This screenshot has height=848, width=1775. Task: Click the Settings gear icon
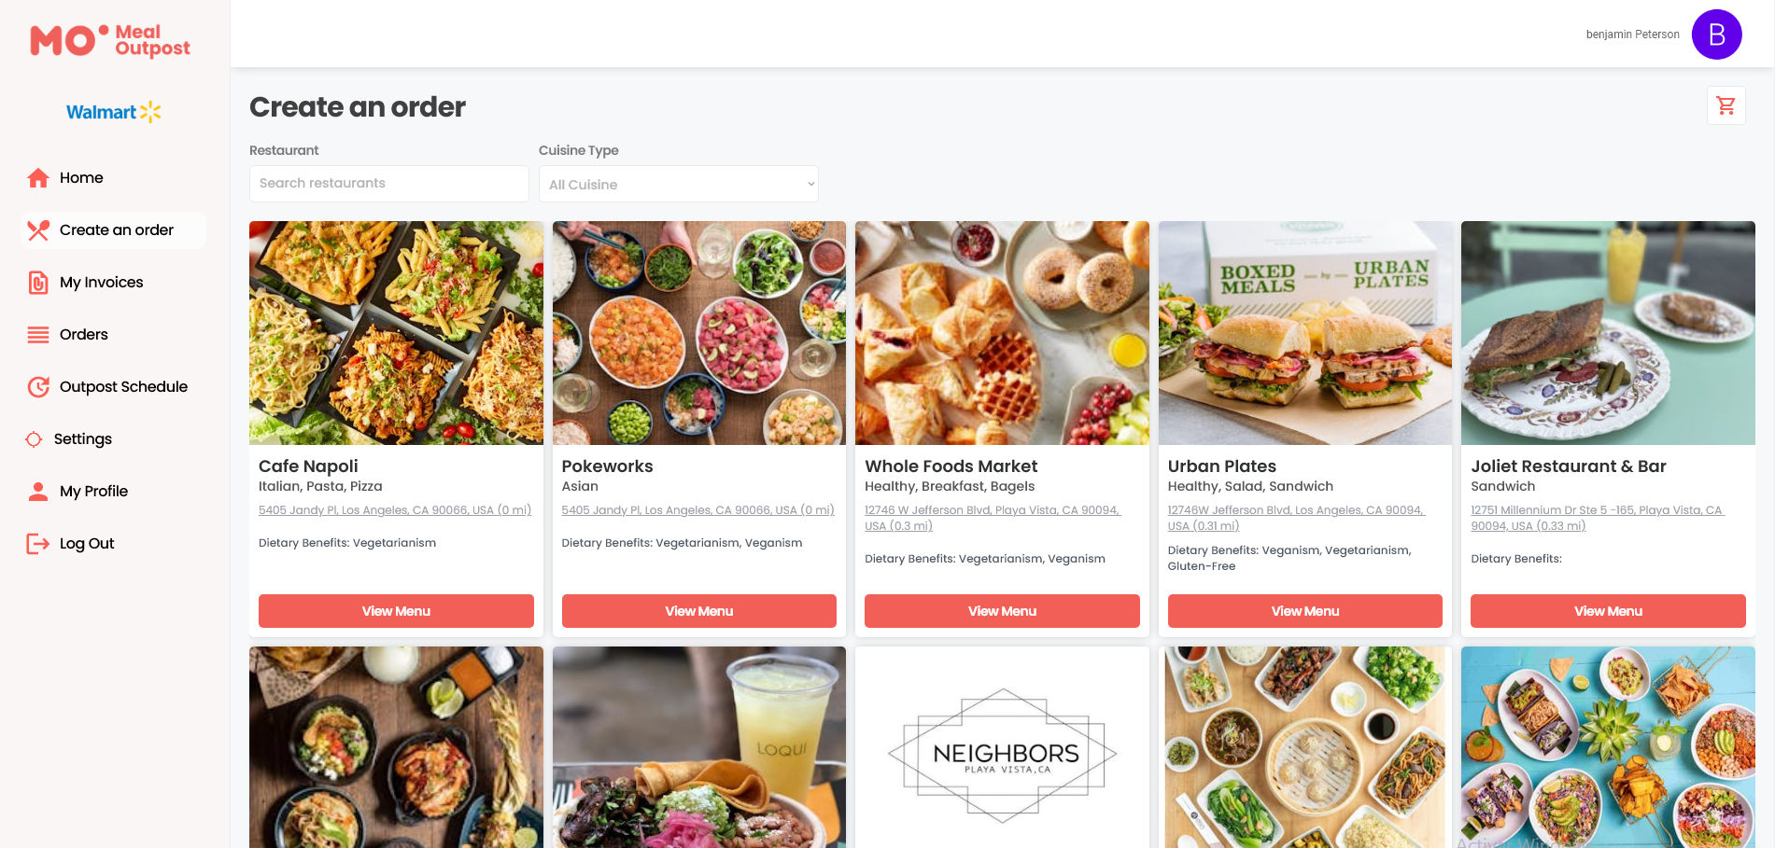34,438
